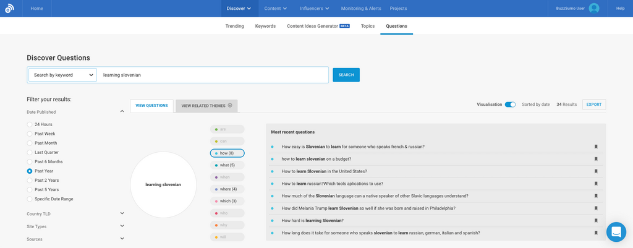Bookmark the 'How hard is learning Slovenian?' question
Viewport: 633px width, 248px height.
[596, 221]
